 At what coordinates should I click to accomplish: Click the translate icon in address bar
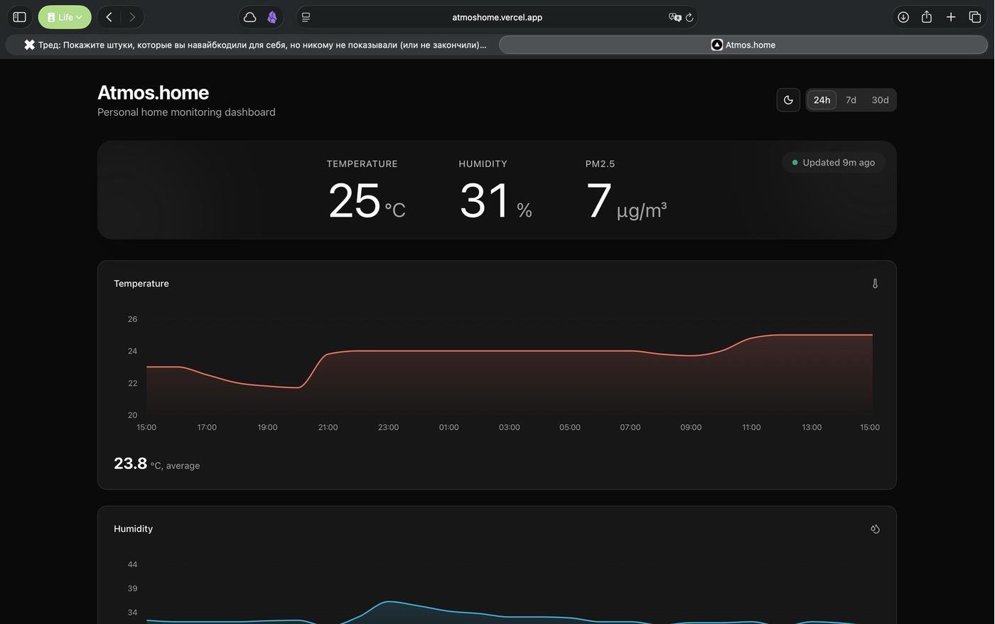point(674,17)
